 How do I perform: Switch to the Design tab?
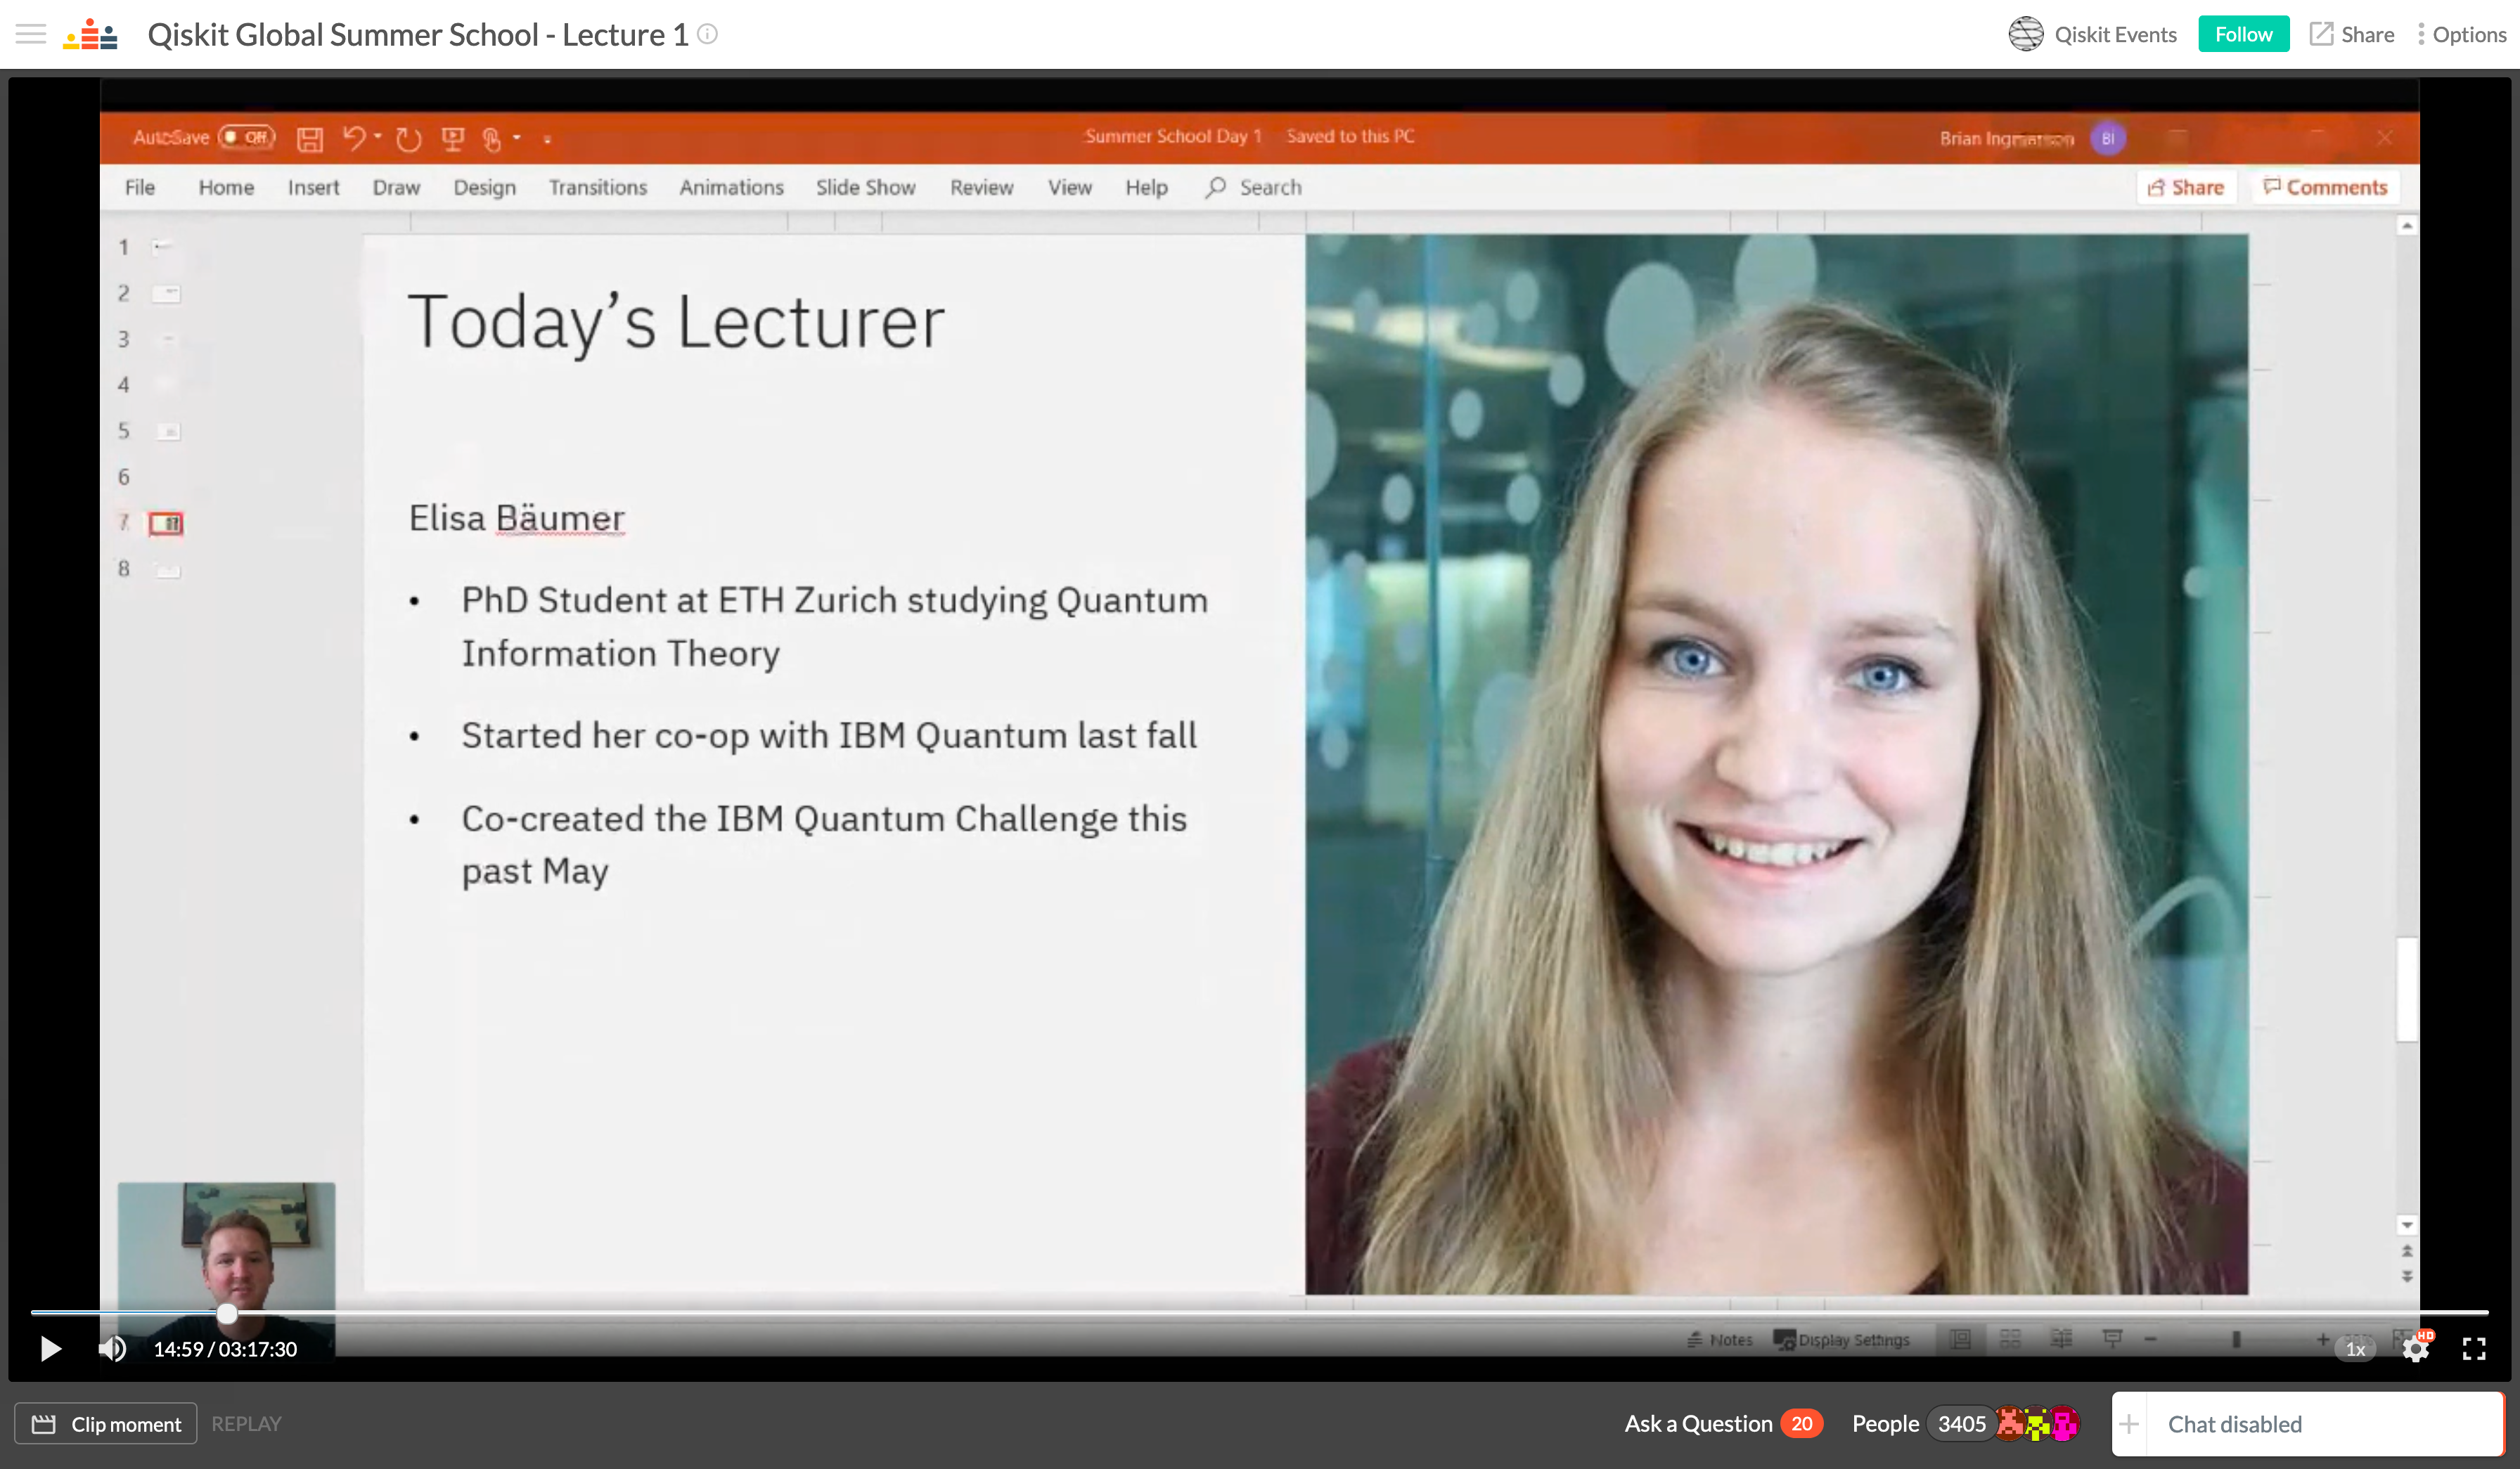484,187
